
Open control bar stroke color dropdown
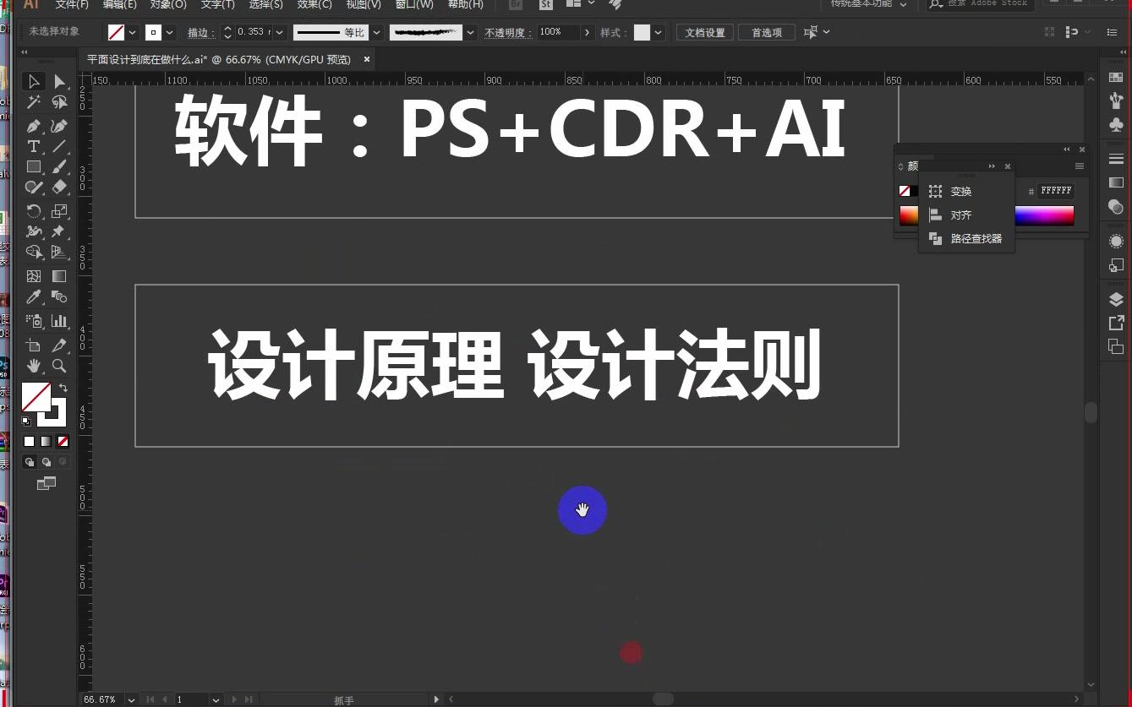coord(170,32)
